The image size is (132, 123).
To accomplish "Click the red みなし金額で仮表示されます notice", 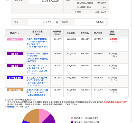I will pyautogui.click(x=115, y=102).
